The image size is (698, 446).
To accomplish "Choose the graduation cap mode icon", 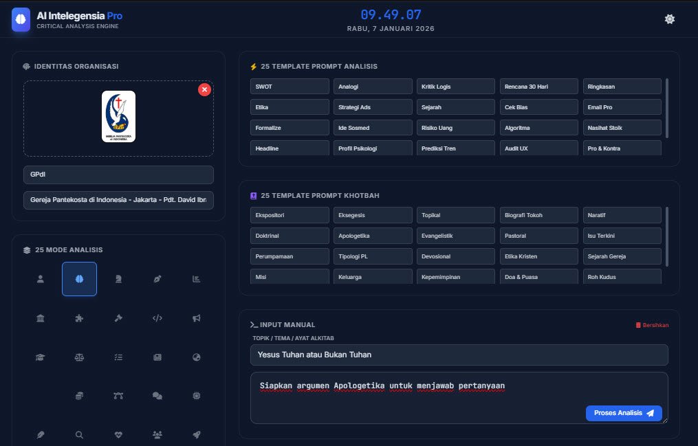I will [41, 357].
